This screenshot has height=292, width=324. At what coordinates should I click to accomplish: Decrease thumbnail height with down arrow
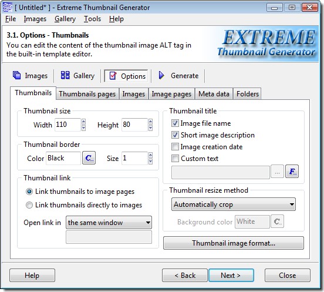[x=151, y=128]
